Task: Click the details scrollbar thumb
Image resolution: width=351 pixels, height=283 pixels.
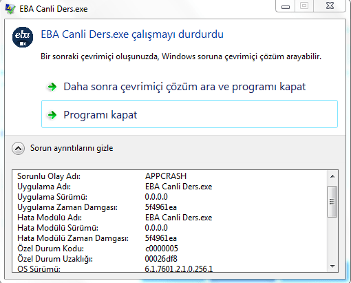Action: 332,202
